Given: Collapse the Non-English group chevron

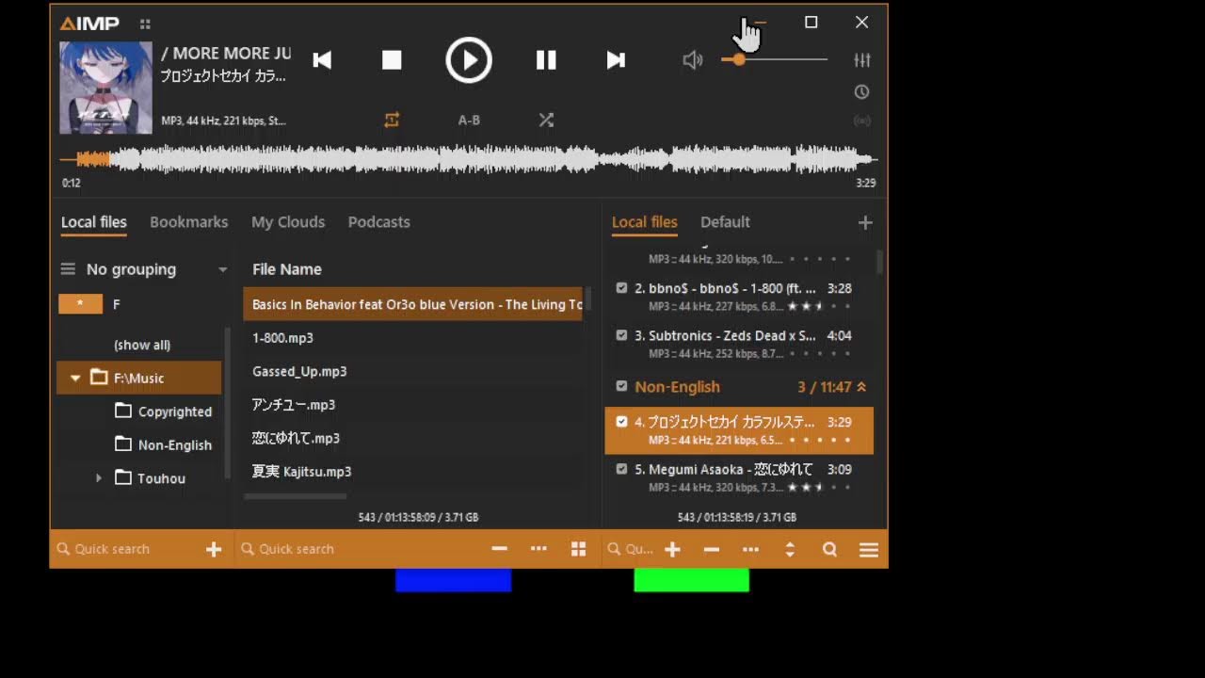Looking at the screenshot, I should [861, 387].
